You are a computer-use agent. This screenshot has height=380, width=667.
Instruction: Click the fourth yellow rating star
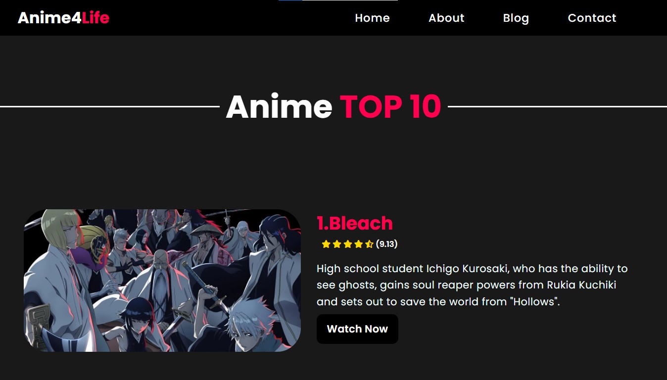coord(358,244)
